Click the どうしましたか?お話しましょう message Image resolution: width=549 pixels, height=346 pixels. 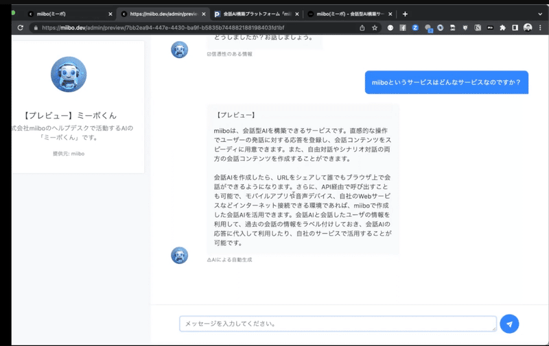coord(264,37)
